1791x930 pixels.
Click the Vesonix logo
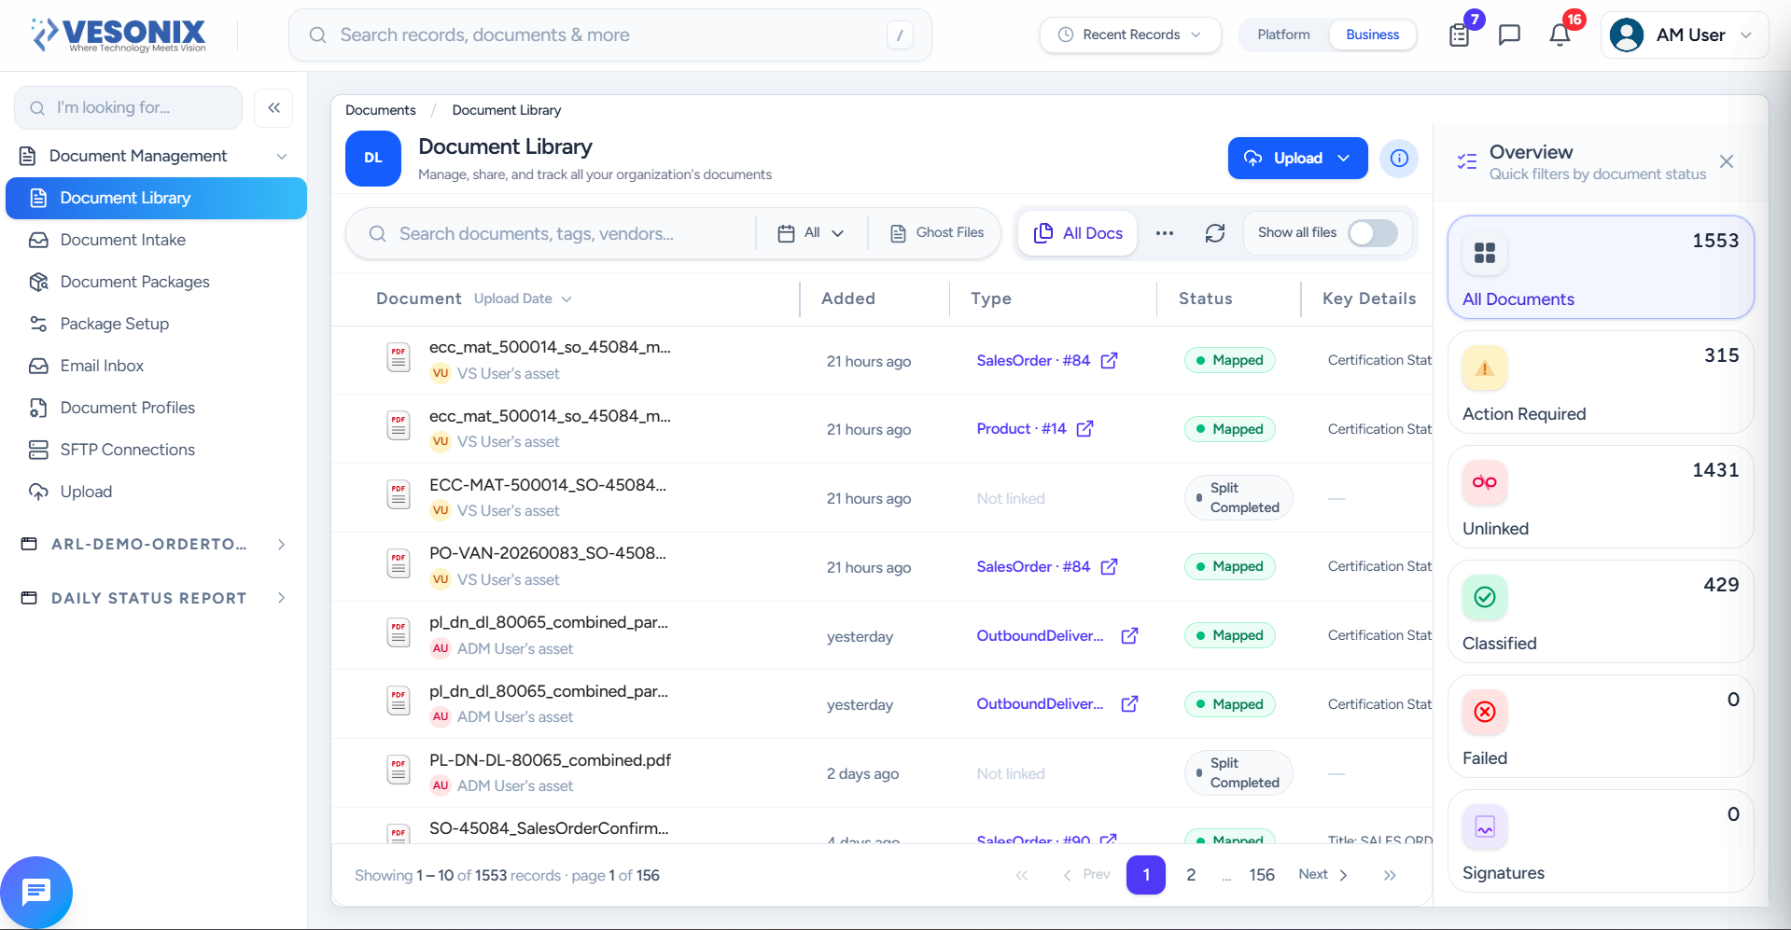pos(119,35)
